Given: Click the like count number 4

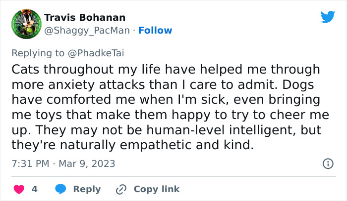Looking at the screenshot, I should coord(35,189).
